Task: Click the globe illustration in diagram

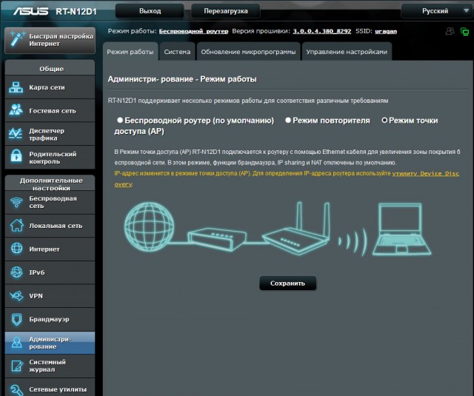Action: coord(150,226)
